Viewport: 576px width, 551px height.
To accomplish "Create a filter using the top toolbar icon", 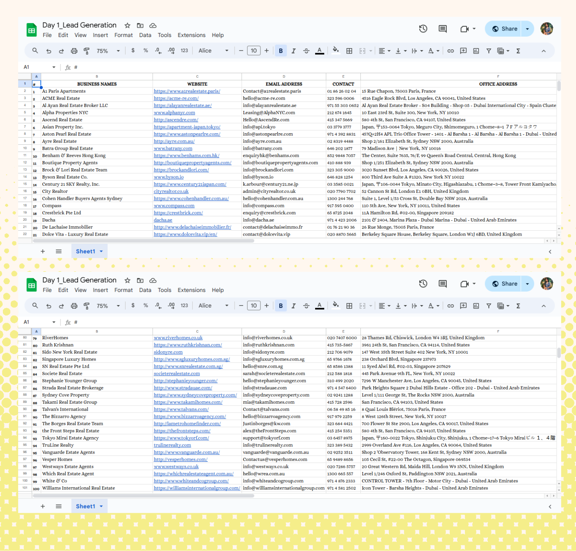I will (489, 51).
